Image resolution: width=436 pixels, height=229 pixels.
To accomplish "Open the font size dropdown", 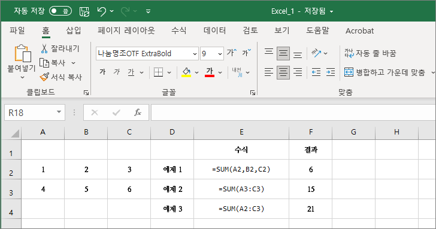I will (220, 54).
